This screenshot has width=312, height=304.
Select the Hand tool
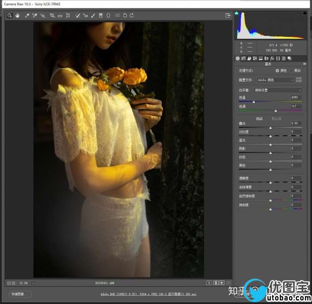[18, 16]
